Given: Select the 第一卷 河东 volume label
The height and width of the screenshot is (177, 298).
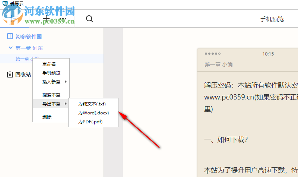Looking at the screenshot, I should tap(29, 48).
